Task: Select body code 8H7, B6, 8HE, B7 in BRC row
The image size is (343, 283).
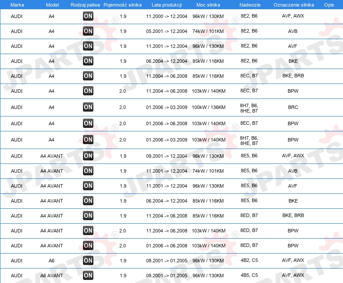Action: coord(249,108)
